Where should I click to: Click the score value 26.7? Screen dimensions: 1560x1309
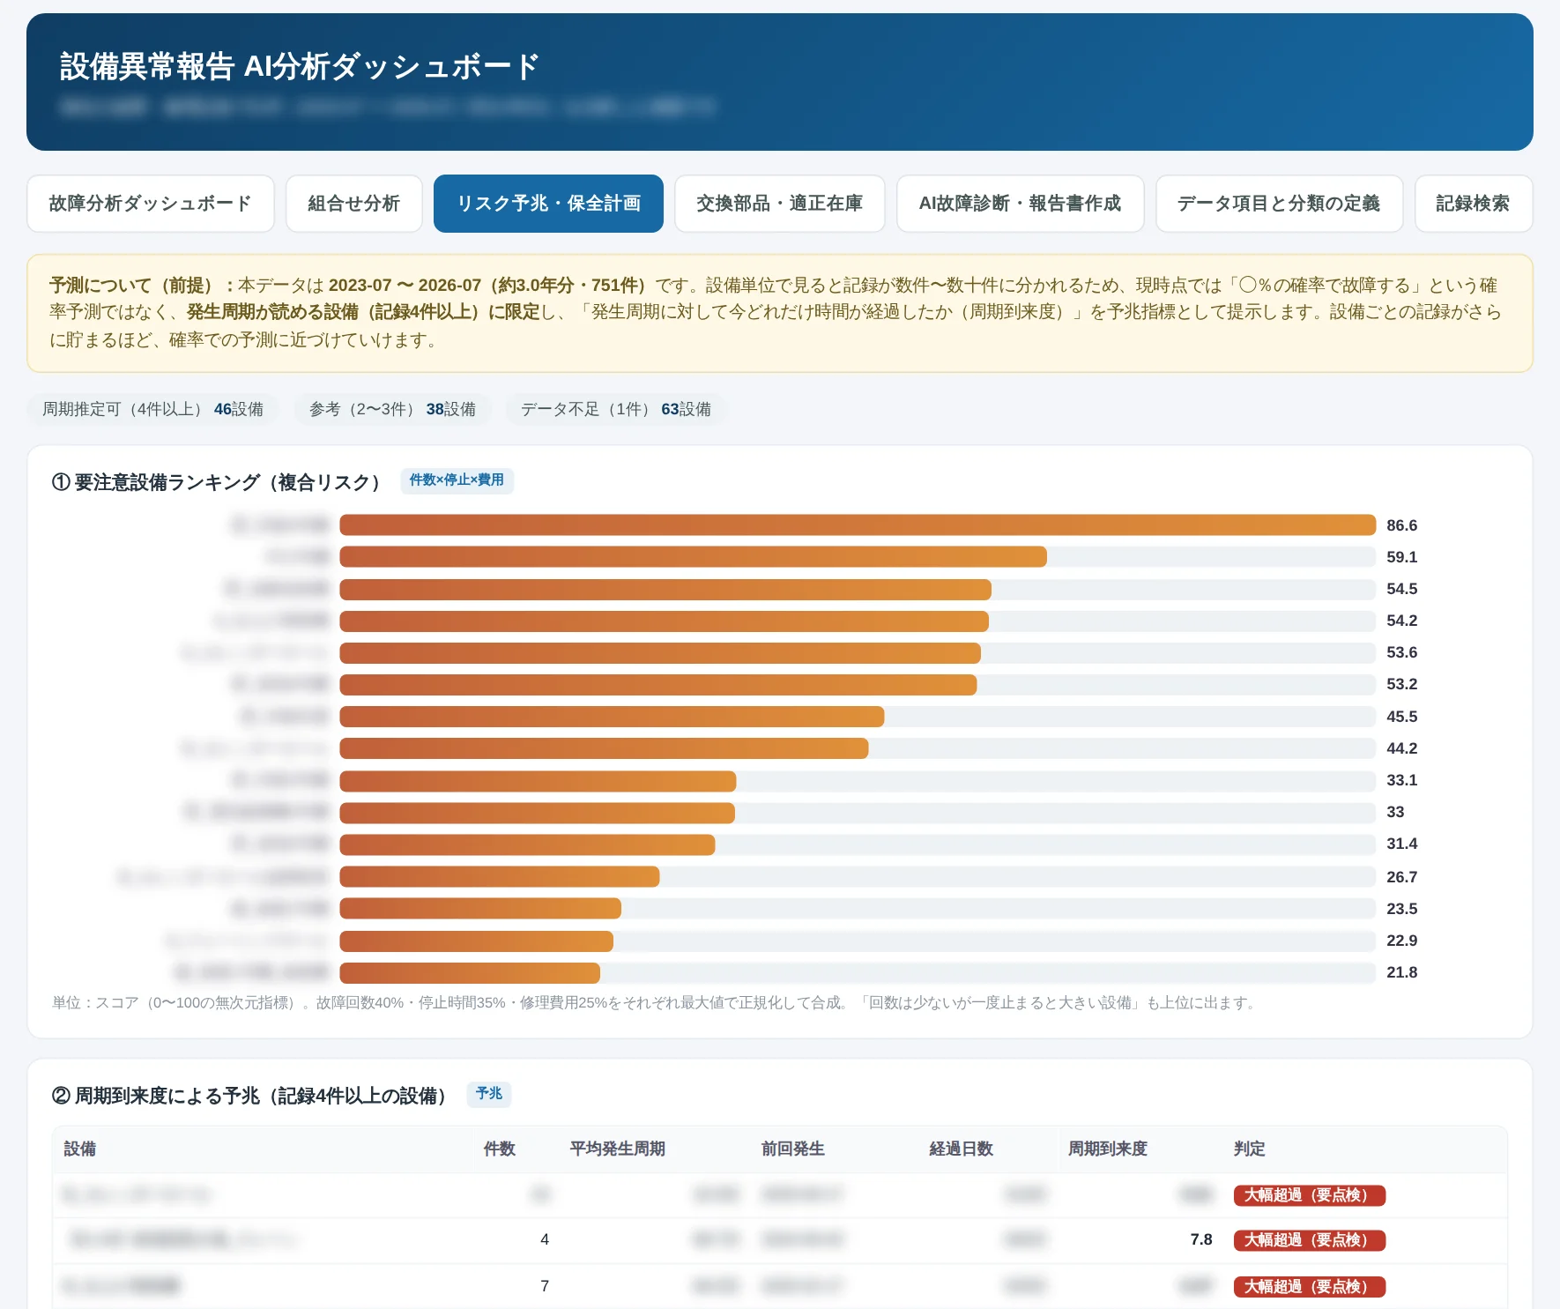point(1402,877)
